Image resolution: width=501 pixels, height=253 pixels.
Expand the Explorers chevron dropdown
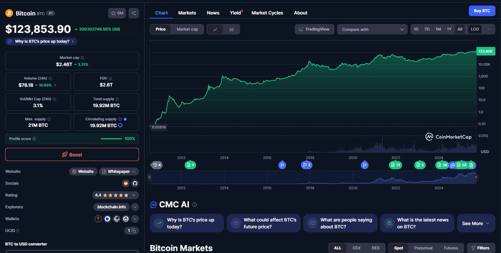pos(135,207)
